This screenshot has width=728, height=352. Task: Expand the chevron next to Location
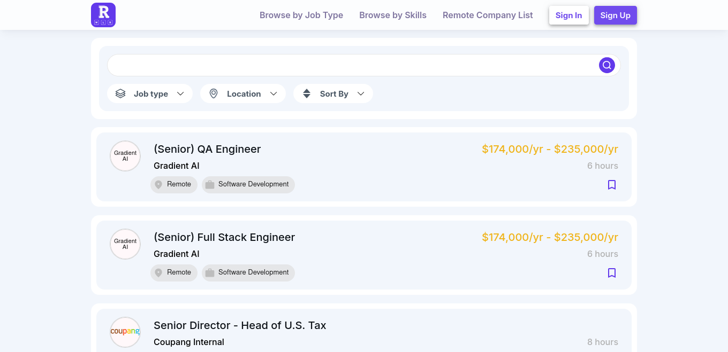[x=274, y=93]
